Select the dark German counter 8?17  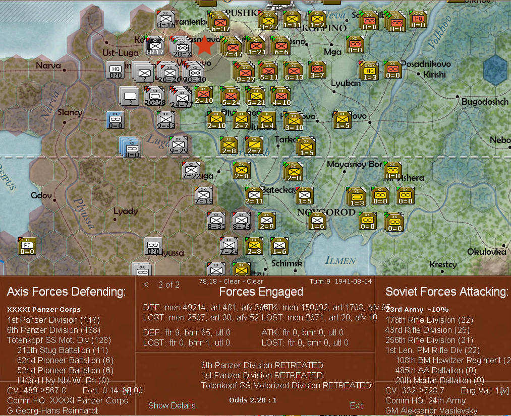point(155,45)
